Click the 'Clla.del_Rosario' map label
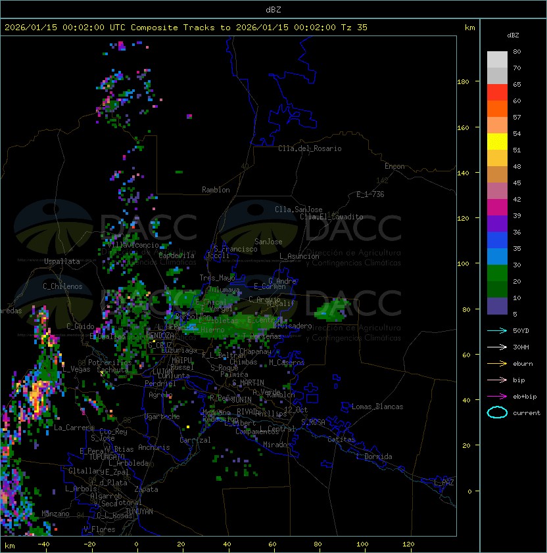547x553 pixels. [310, 148]
